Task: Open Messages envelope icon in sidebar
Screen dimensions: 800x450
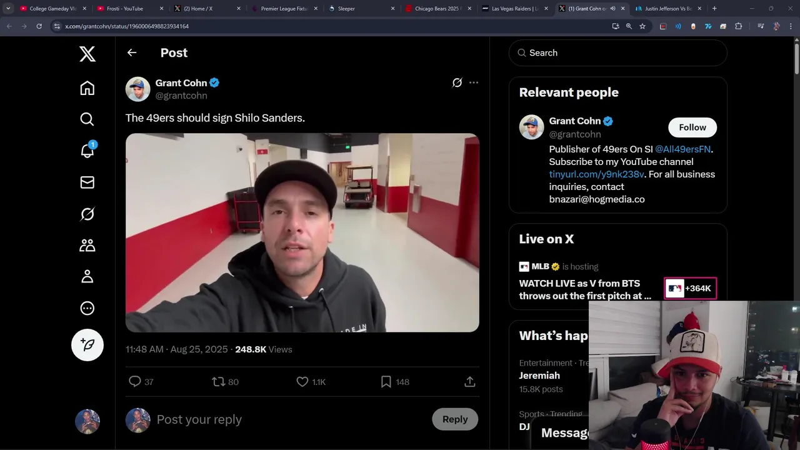Action: [87, 182]
